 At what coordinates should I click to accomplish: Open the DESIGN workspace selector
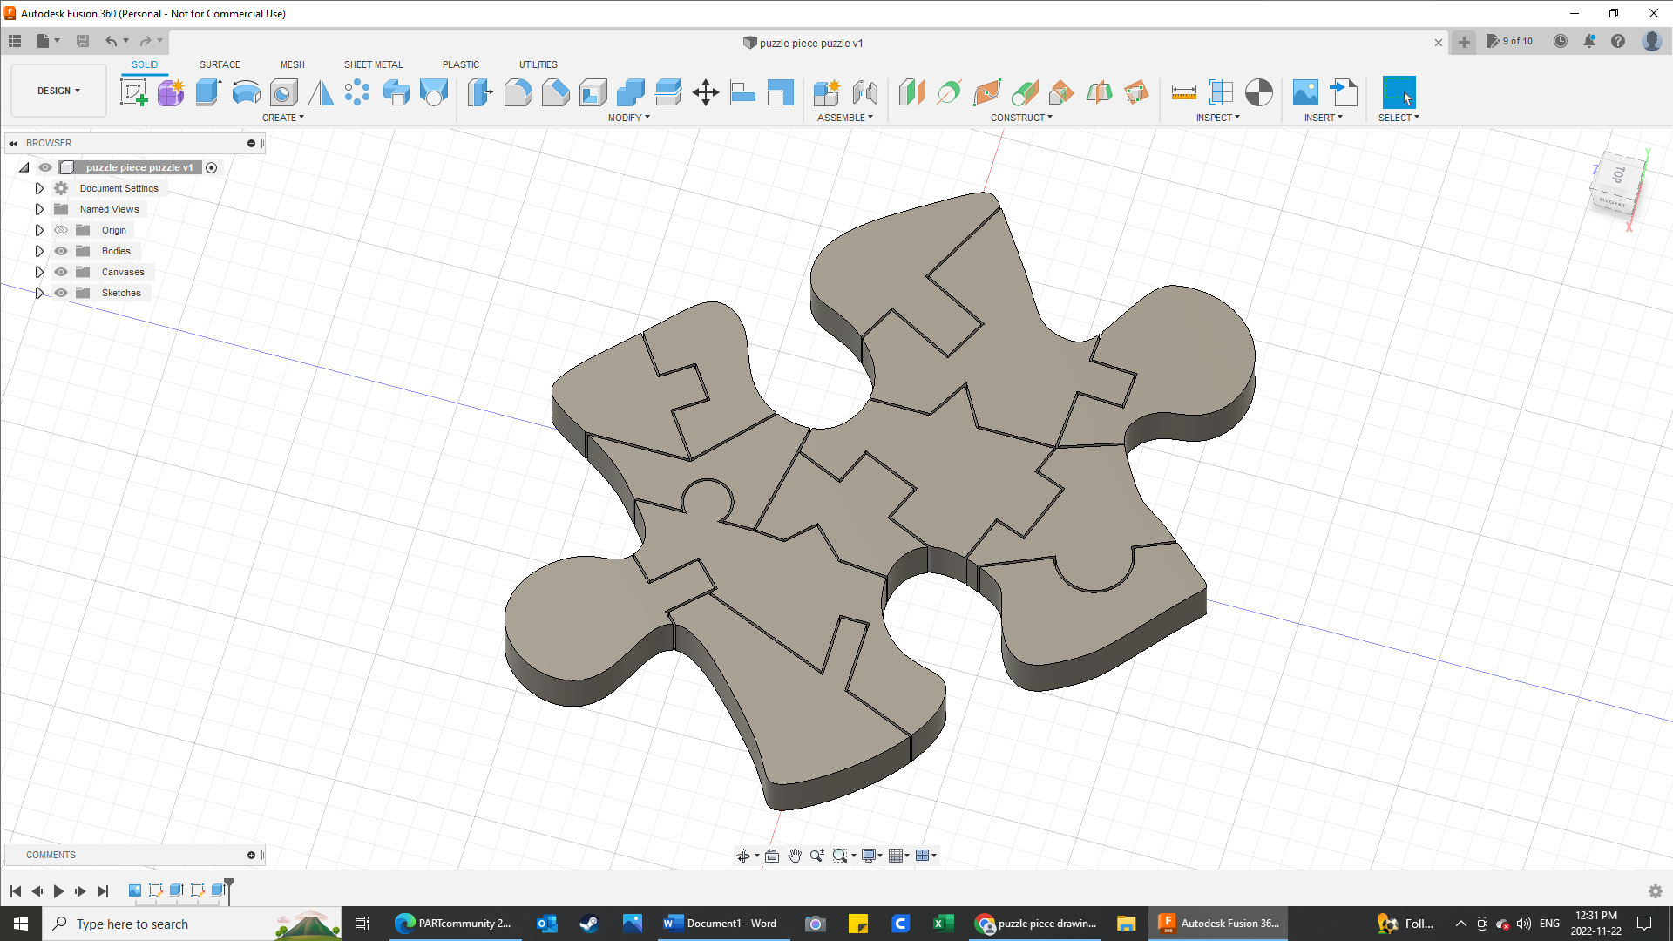58,91
